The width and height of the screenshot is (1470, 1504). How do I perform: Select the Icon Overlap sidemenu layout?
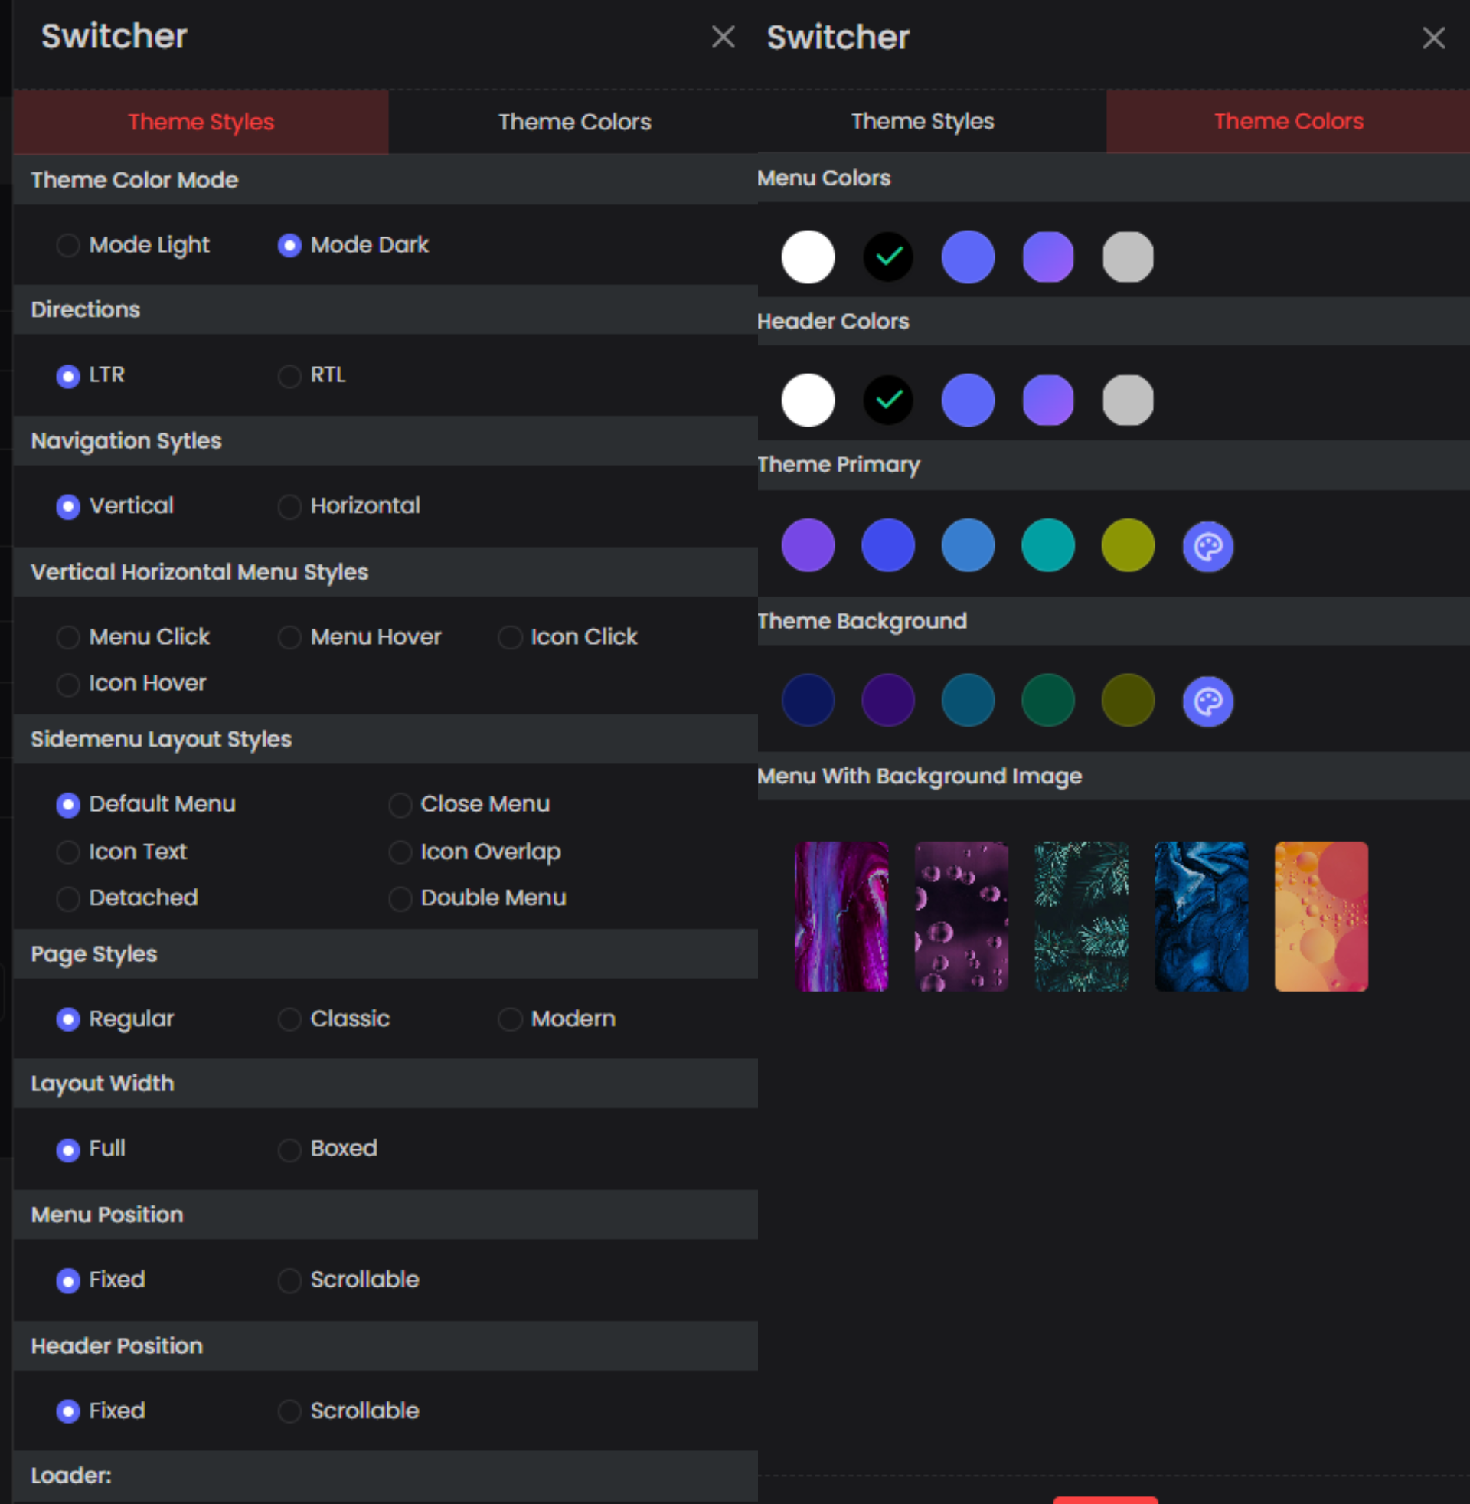[400, 852]
